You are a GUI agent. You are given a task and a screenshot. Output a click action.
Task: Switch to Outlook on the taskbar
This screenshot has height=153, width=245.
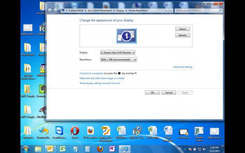pos(50,149)
